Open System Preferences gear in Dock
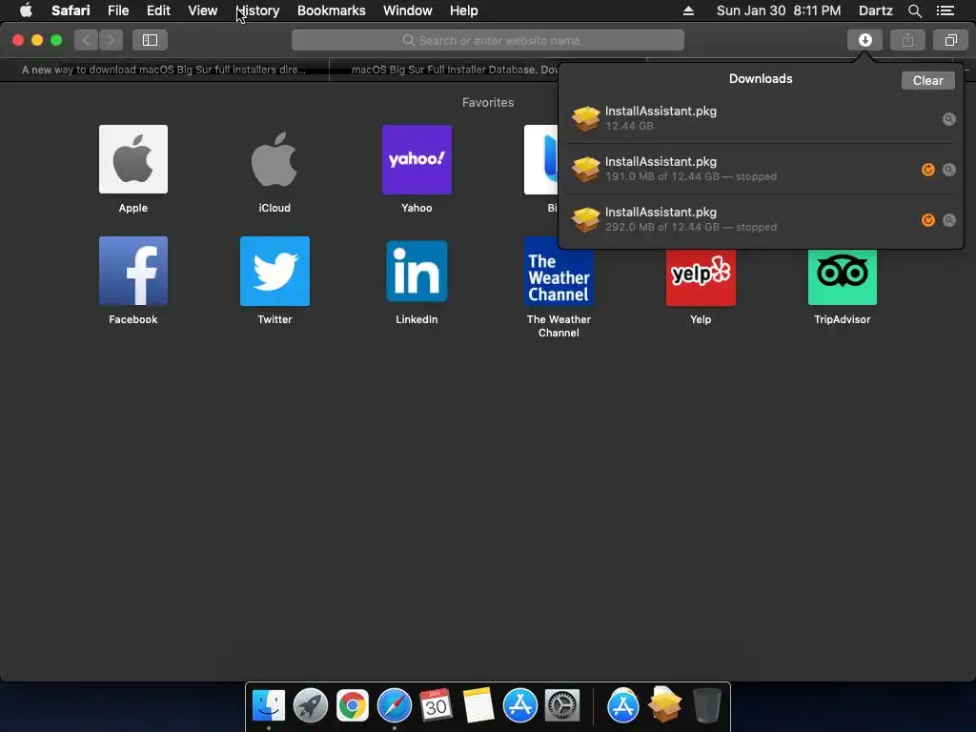Screen dimensions: 976x732 [x=562, y=706]
